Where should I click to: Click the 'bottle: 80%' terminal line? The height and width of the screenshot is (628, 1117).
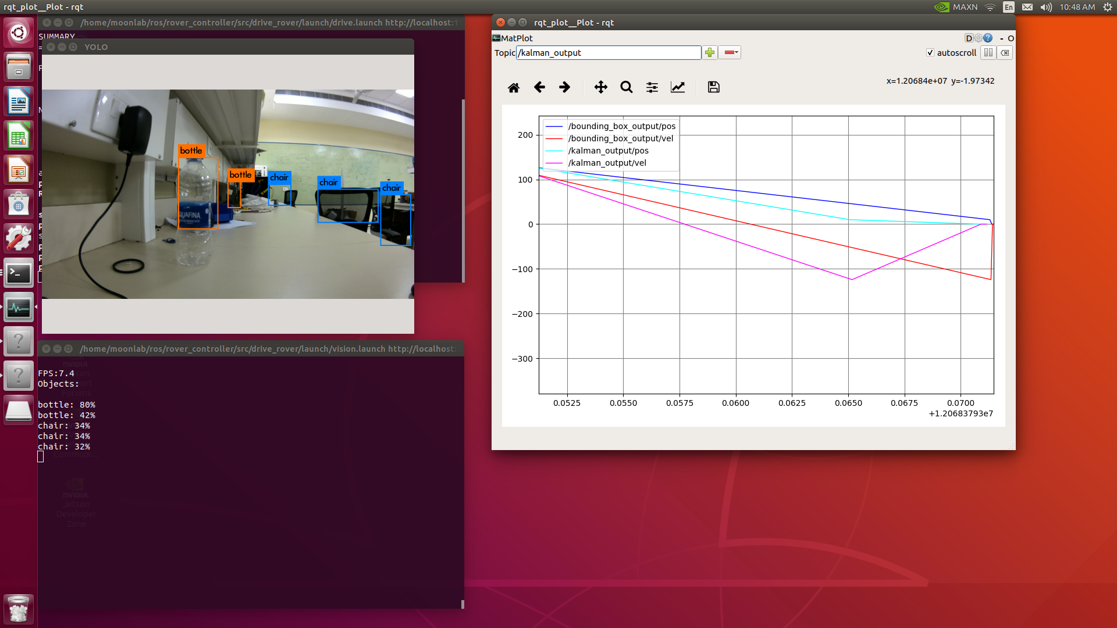66,405
